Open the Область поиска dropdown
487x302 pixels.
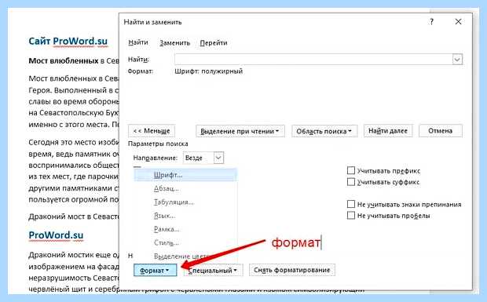pyautogui.click(x=324, y=131)
